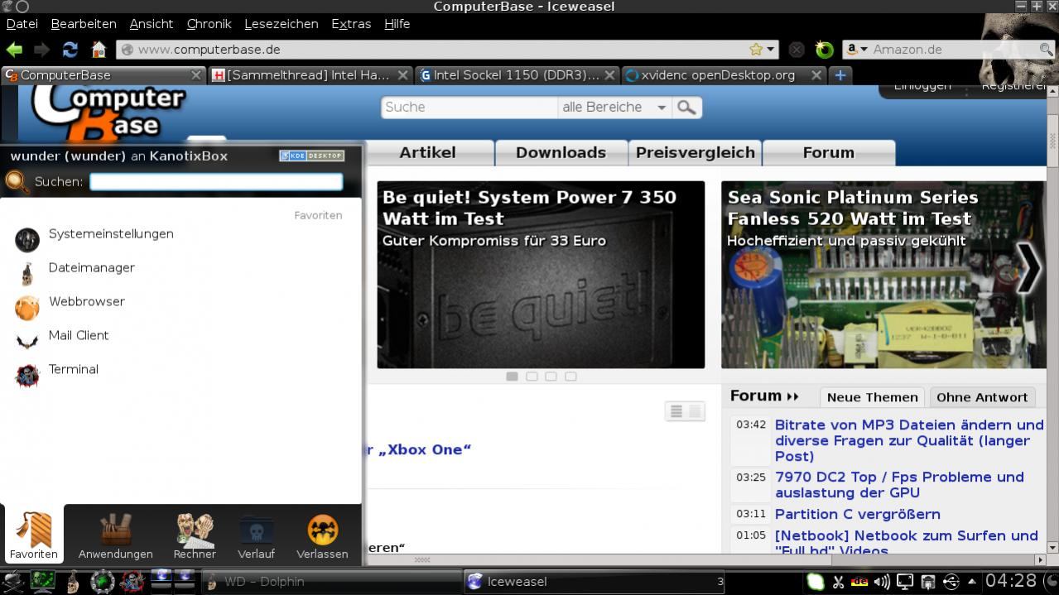Show the Ohne Antwort forum threads

[982, 397]
